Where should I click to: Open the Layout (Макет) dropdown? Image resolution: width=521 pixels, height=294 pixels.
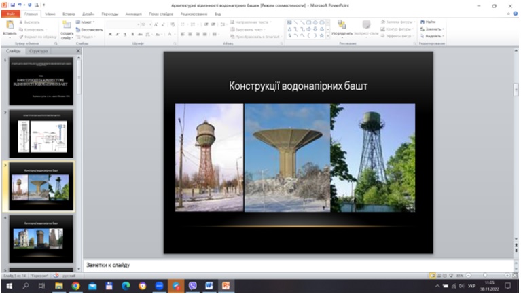click(x=86, y=22)
